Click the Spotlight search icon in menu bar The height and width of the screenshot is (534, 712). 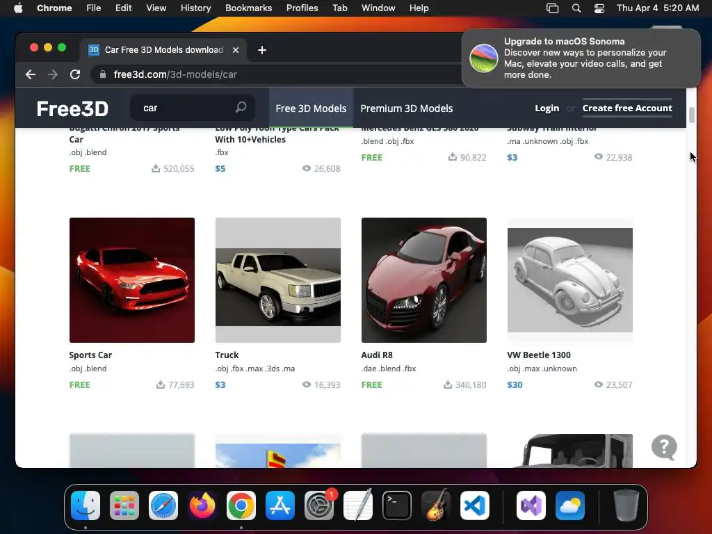coord(576,8)
